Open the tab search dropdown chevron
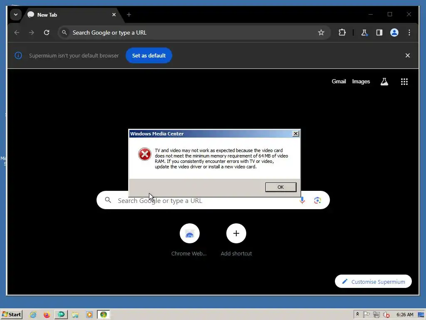 16,15
